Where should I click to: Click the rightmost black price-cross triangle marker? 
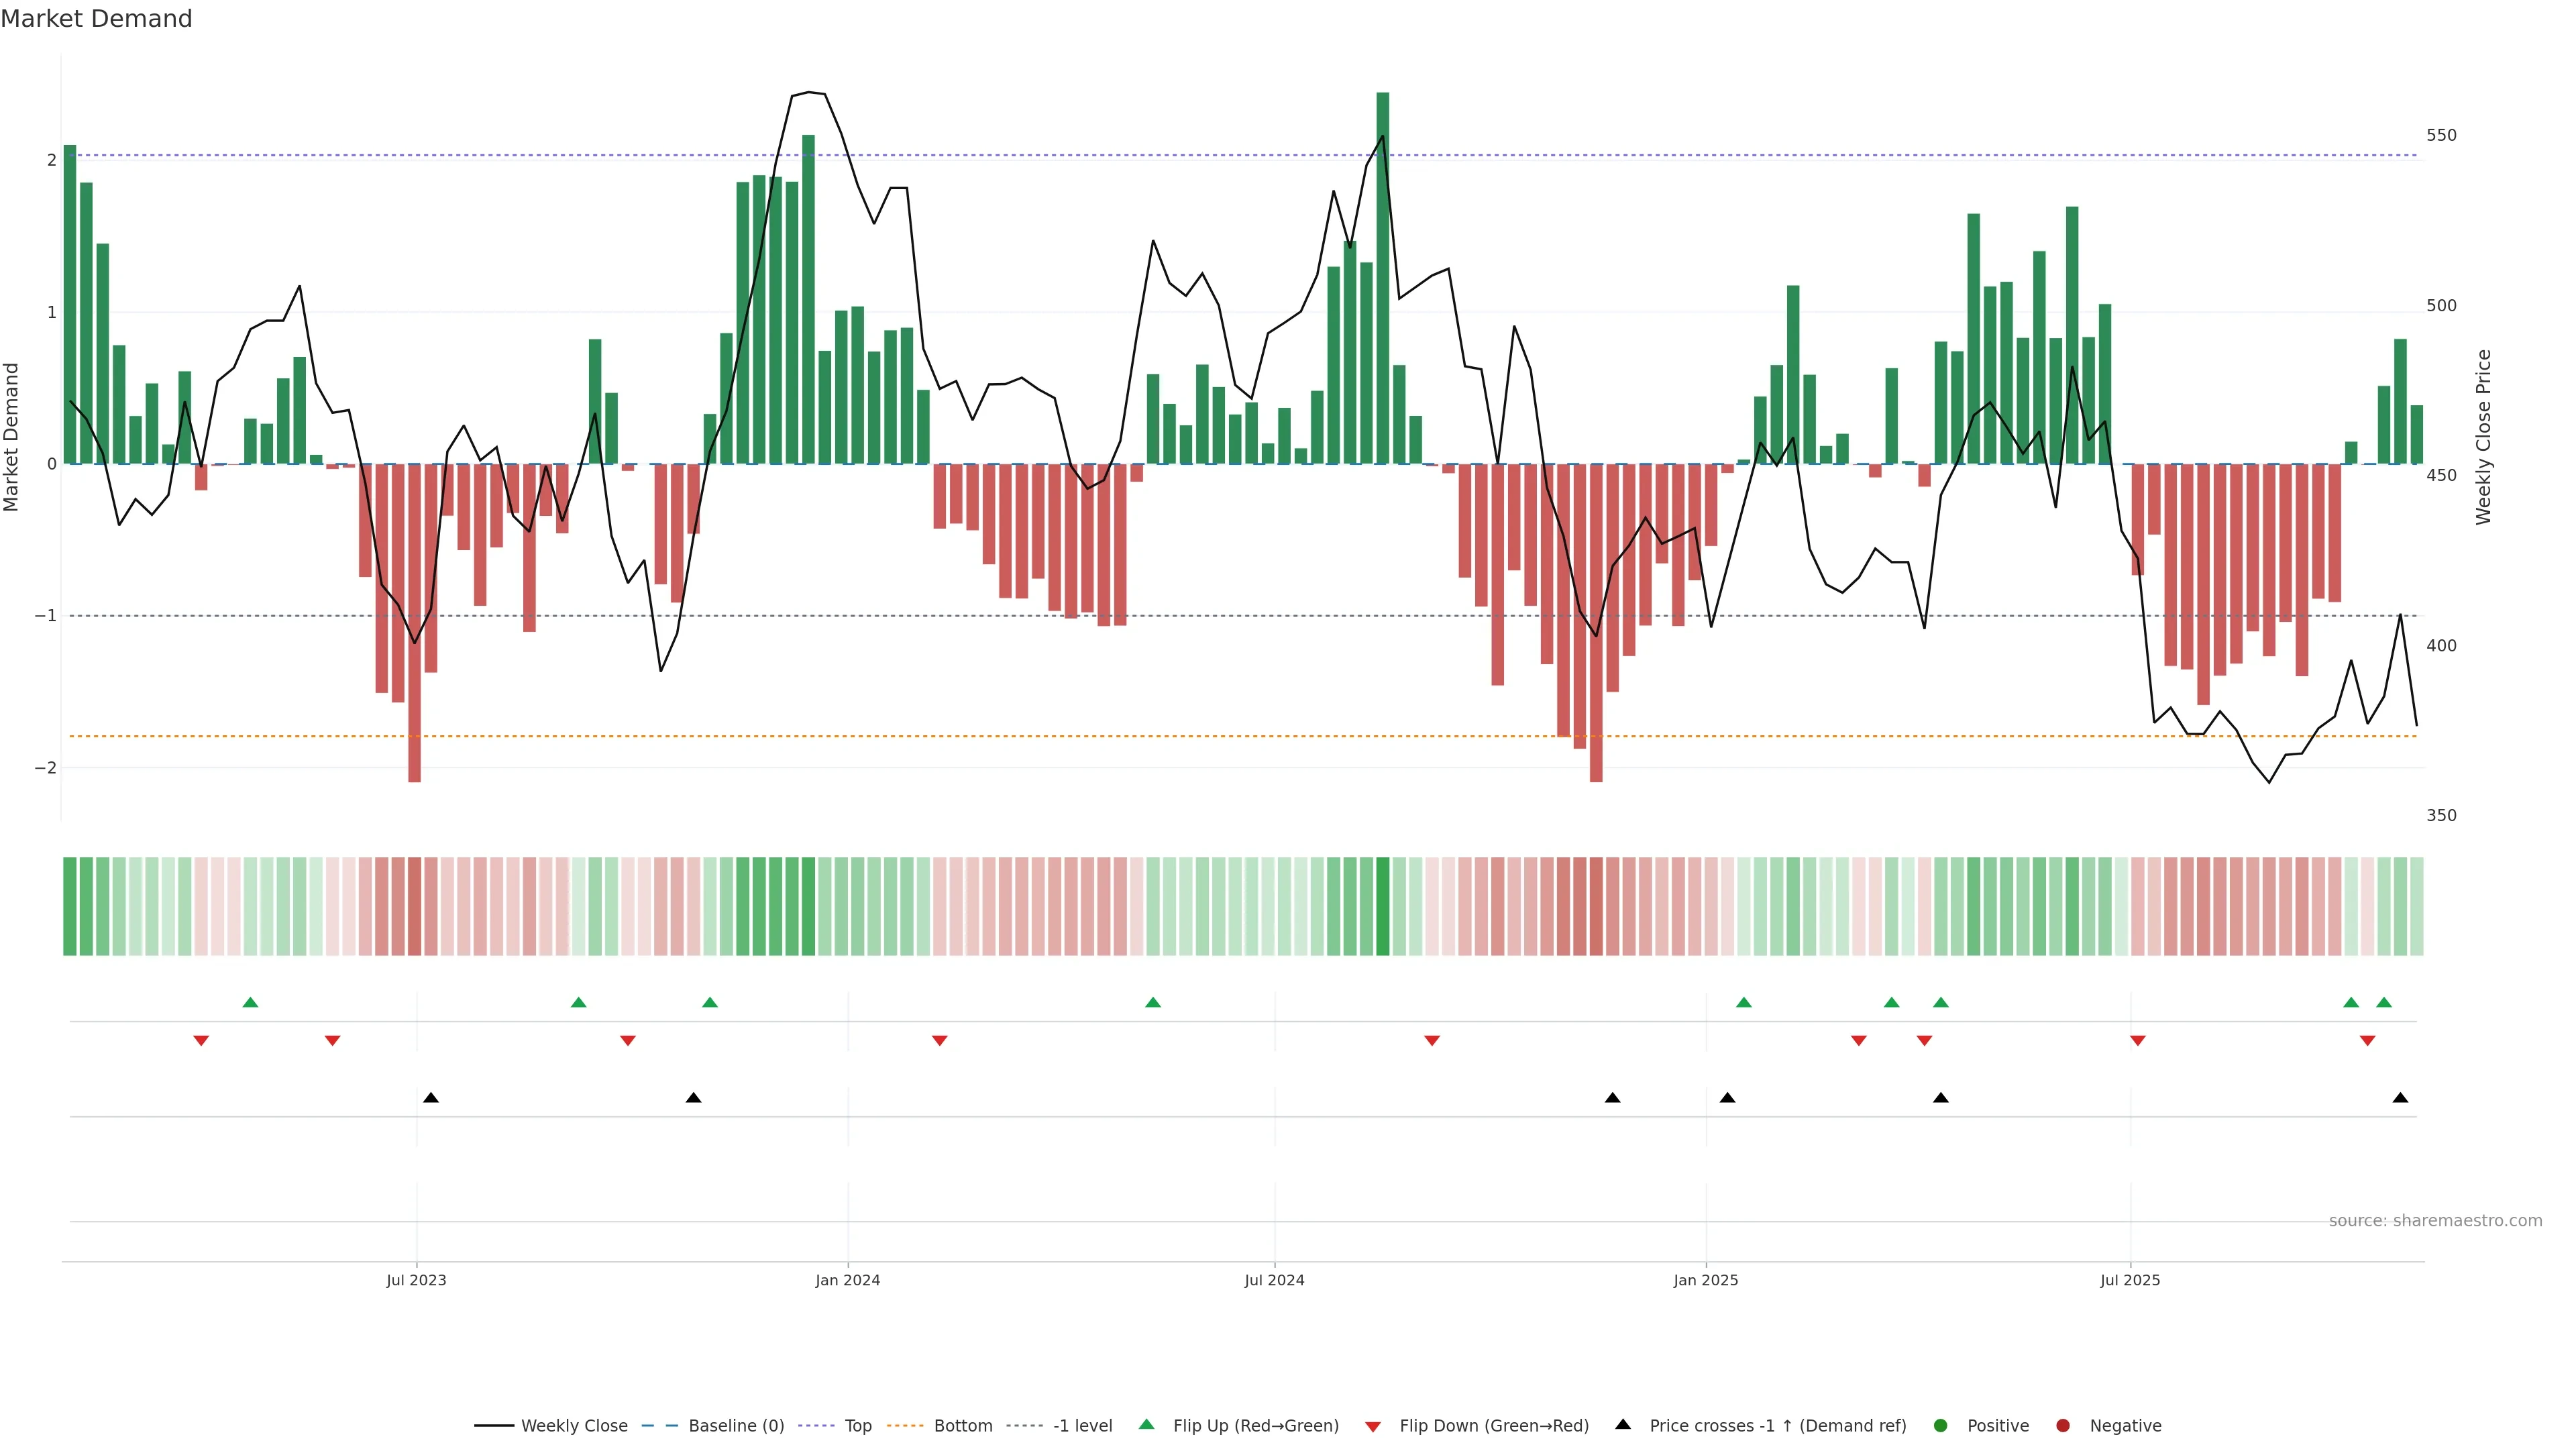tap(2400, 1098)
